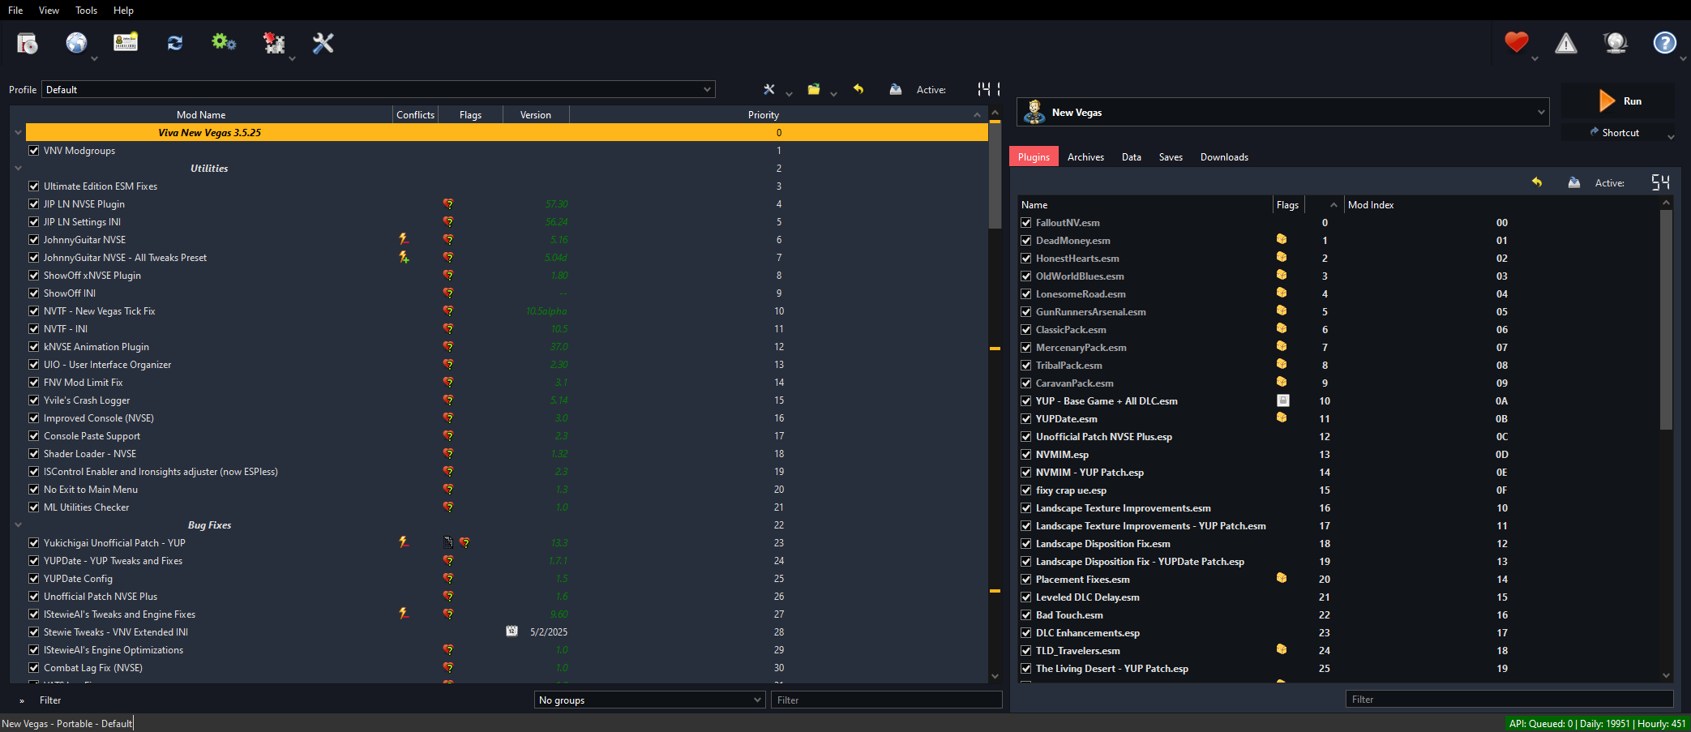
Task: Click the Run button
Action: click(x=1618, y=101)
